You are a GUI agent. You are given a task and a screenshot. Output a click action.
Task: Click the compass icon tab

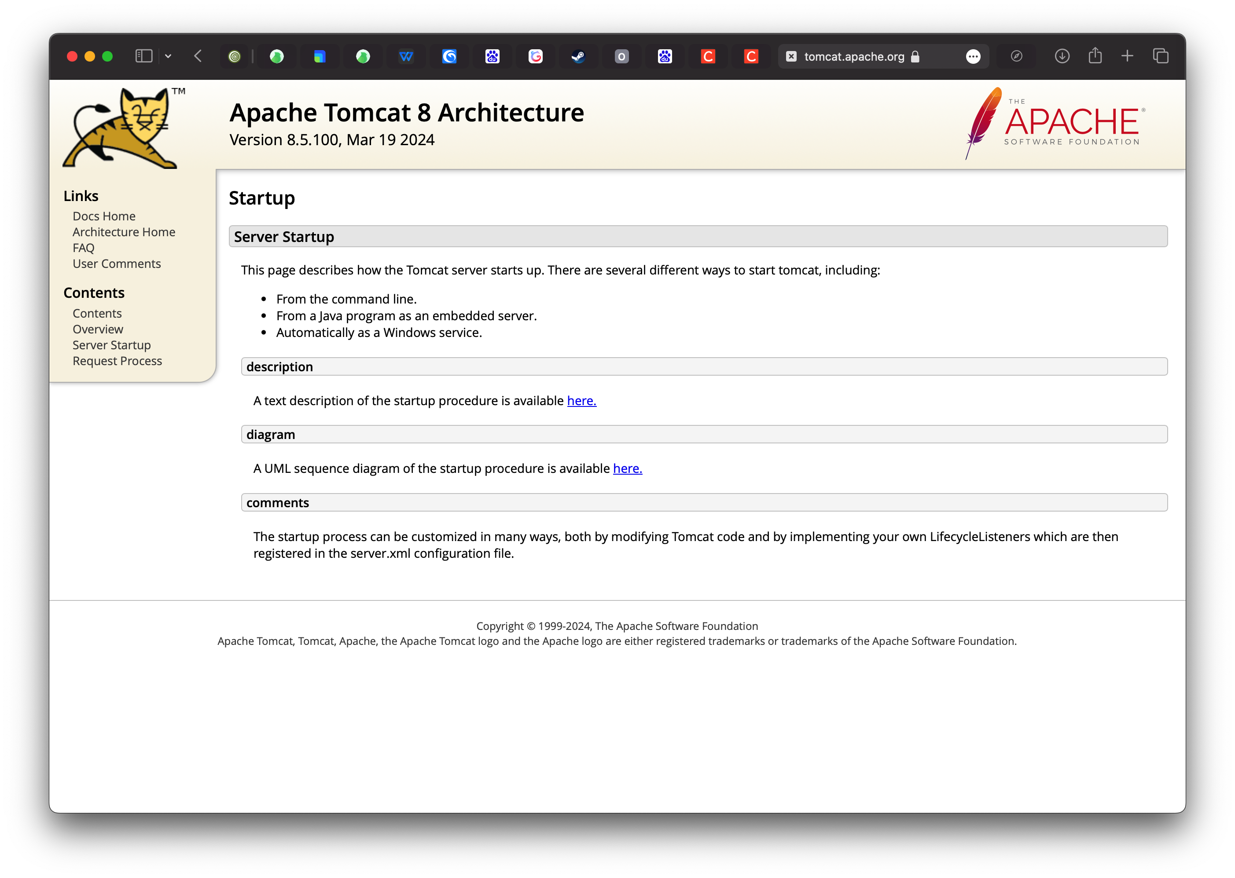coord(1016,56)
